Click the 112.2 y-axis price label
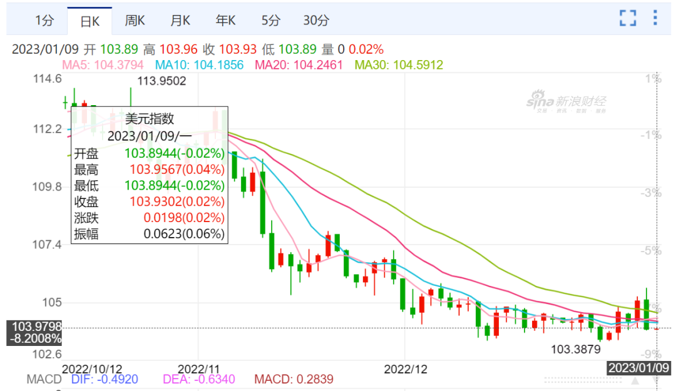This screenshot has width=676, height=391. coord(48,129)
